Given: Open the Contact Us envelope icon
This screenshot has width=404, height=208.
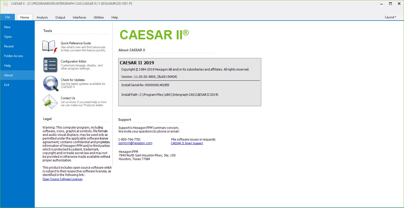Looking at the screenshot, I should (50, 102).
